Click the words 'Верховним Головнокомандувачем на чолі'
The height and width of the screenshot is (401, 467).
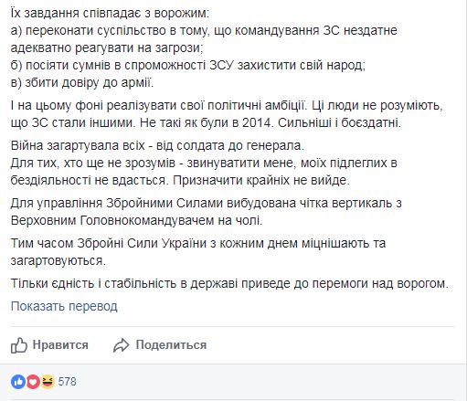click(x=136, y=220)
